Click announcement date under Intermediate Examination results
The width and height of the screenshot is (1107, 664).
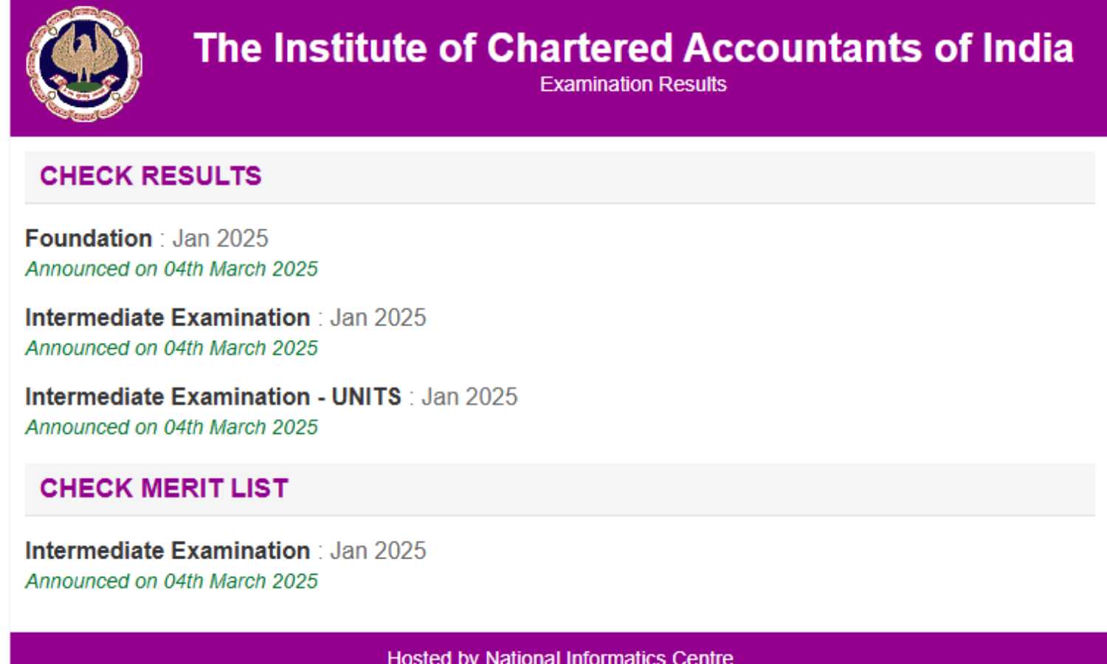click(x=171, y=347)
